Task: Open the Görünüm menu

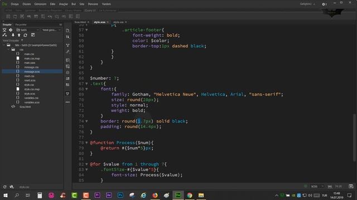Action: (x=40, y=4)
